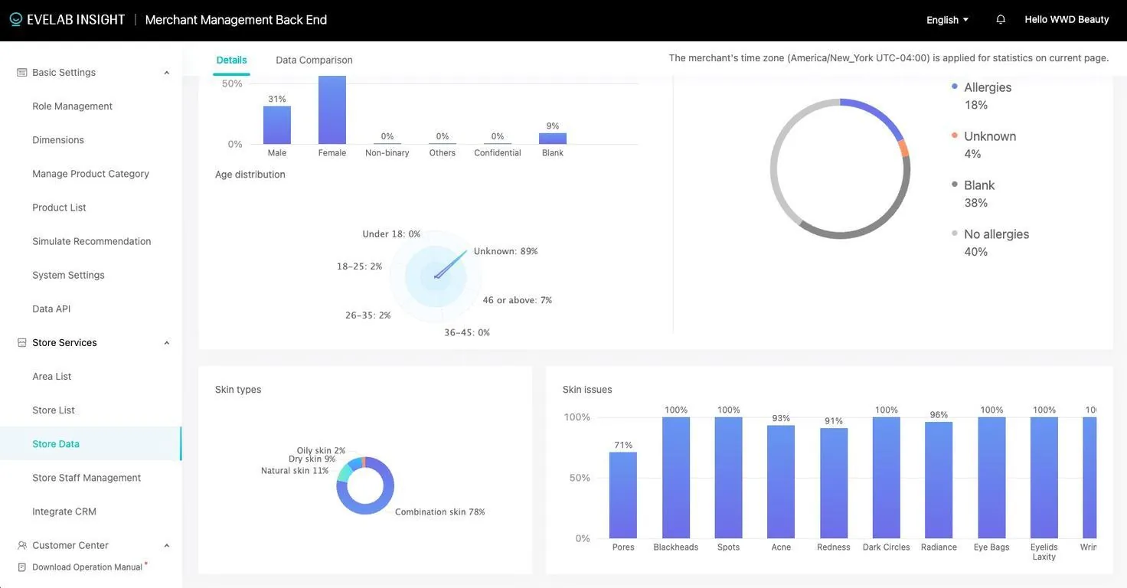Click the Hello WWD Beauty account name
The height and width of the screenshot is (588, 1127).
pos(1067,19)
